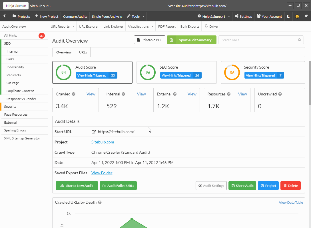
Task: Click Re-Audit Failed URLs
Action: pyautogui.click(x=118, y=185)
